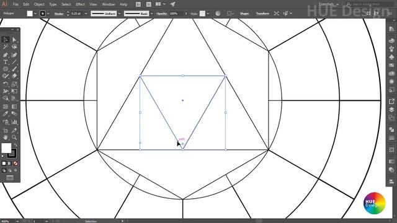Open graphic Style dropdown
397x223 pixels.
[208, 14]
